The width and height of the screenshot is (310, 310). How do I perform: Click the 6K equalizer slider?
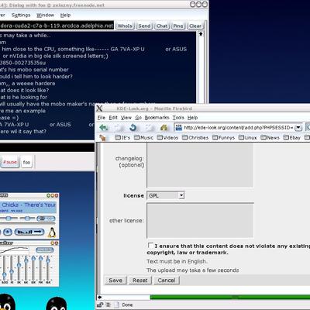click(x=26, y=267)
